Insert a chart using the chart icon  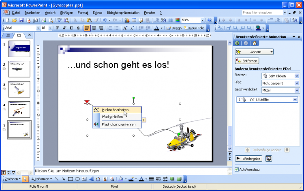click(x=127, y=20)
